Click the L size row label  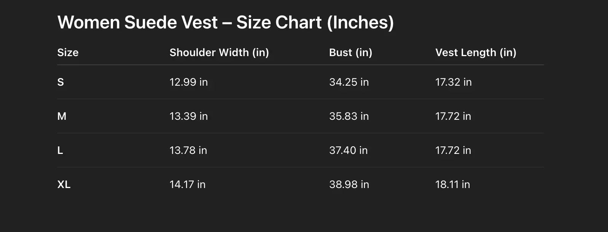[60, 150]
